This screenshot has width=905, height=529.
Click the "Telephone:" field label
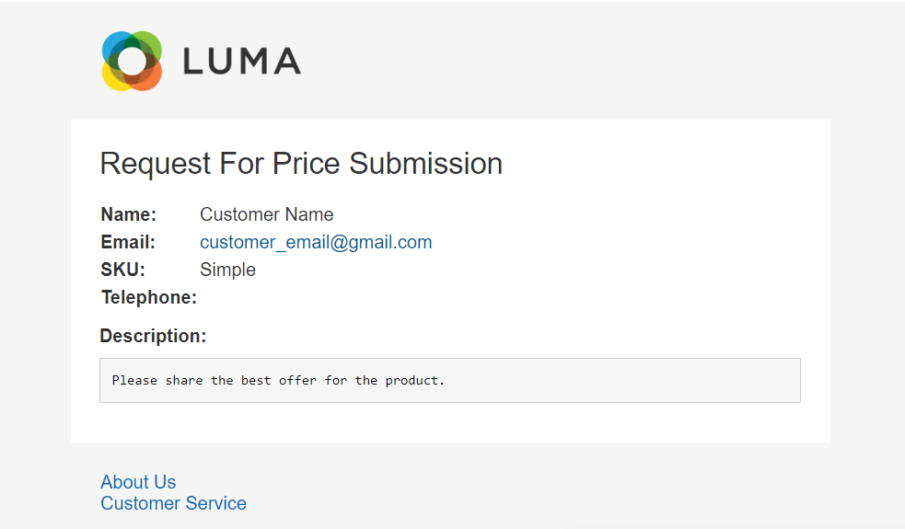(x=149, y=297)
